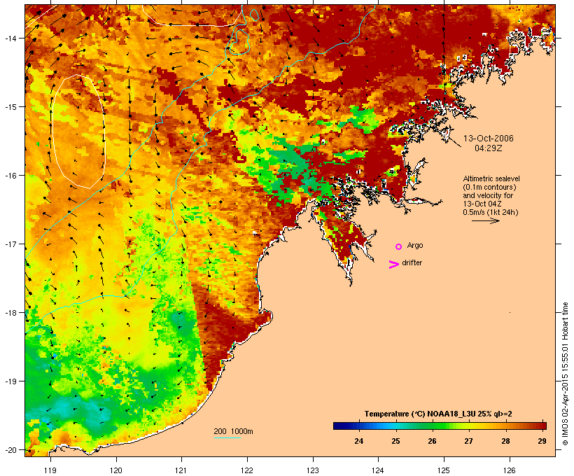
Task: Click the colorbar tick label 28
Action: 505,441
